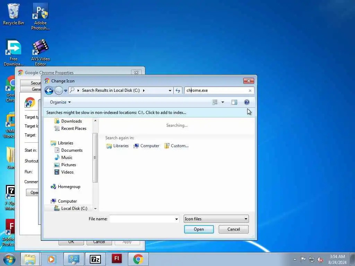The height and width of the screenshot is (266, 355).
Task: Clear the chrome.exe search with the X
Action: pos(250,90)
